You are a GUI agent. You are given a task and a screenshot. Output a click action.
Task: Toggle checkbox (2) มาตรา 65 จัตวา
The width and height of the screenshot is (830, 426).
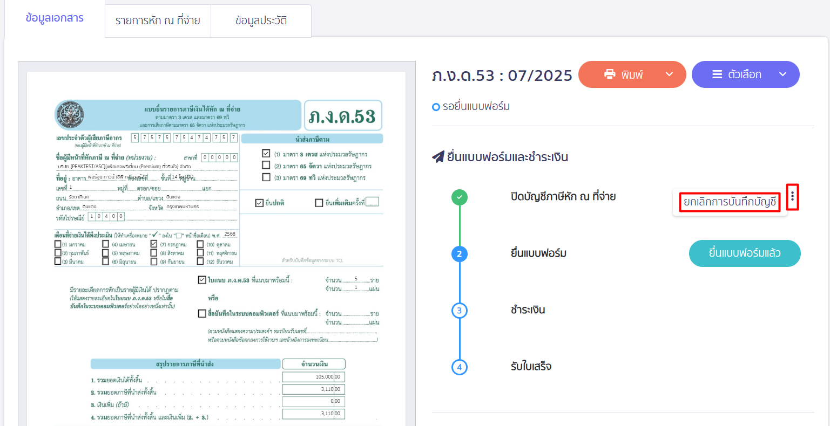266,166
